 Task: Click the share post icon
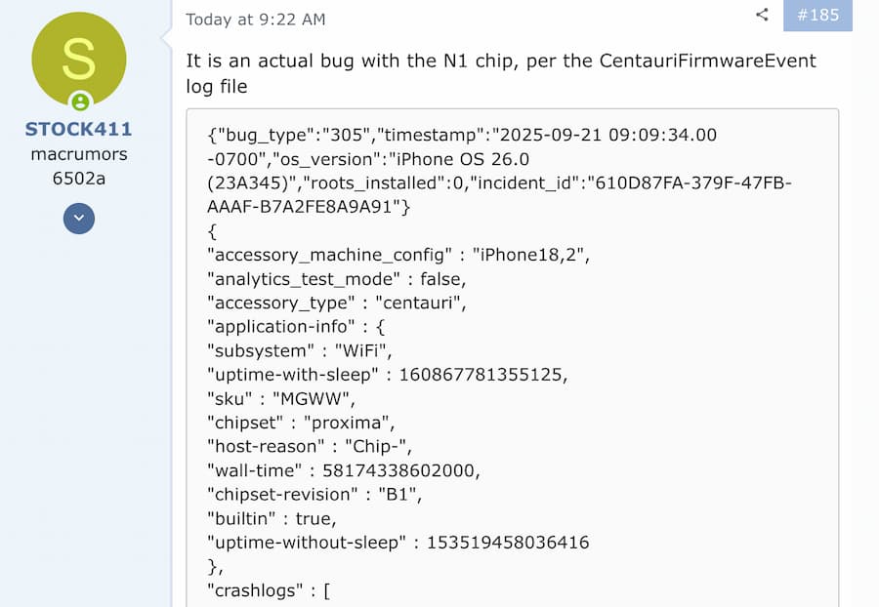click(x=763, y=15)
